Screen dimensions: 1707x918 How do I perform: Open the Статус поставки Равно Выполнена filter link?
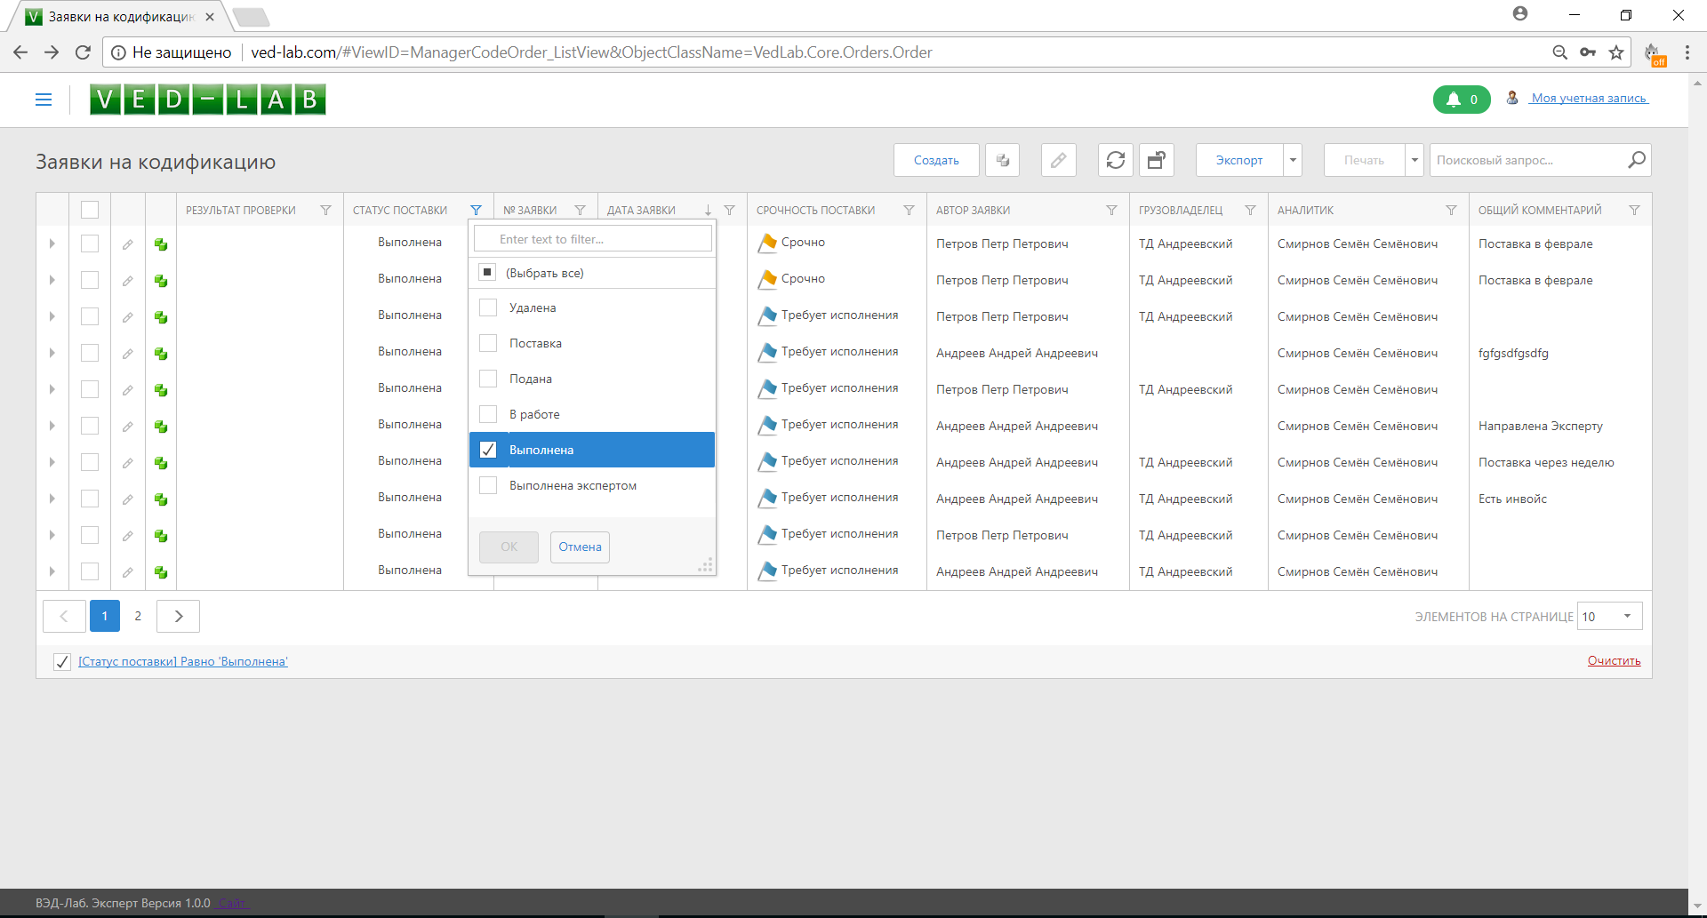click(x=183, y=661)
